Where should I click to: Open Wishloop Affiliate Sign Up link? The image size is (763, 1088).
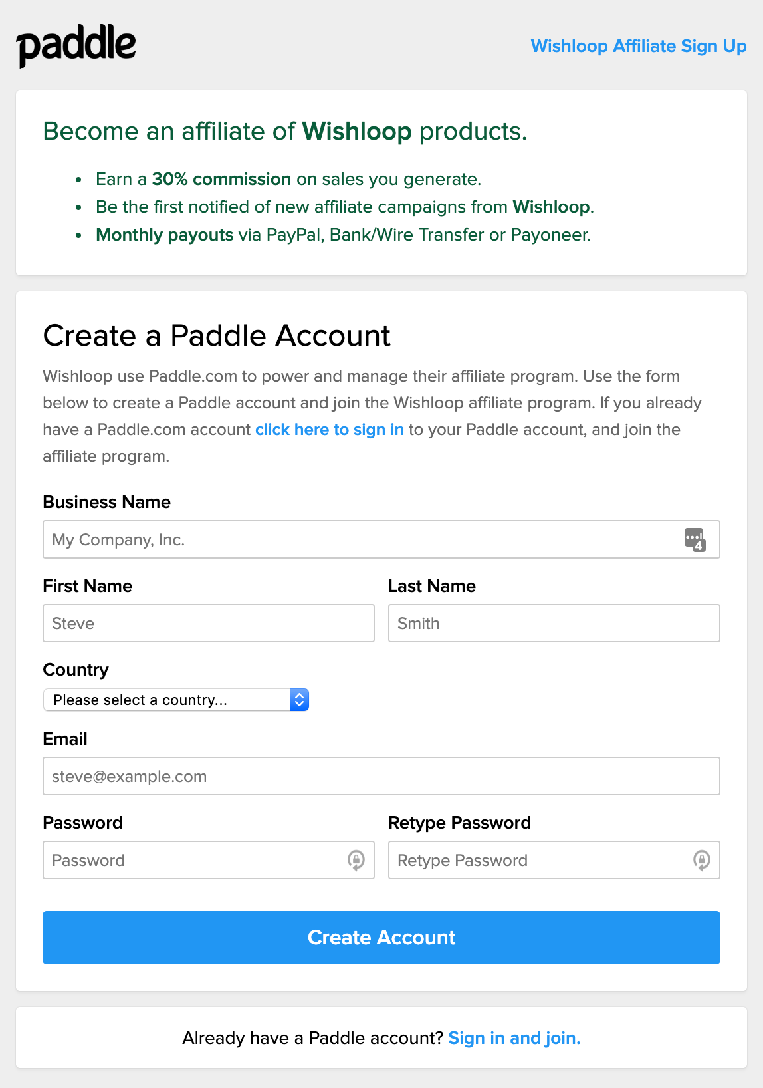tap(638, 46)
